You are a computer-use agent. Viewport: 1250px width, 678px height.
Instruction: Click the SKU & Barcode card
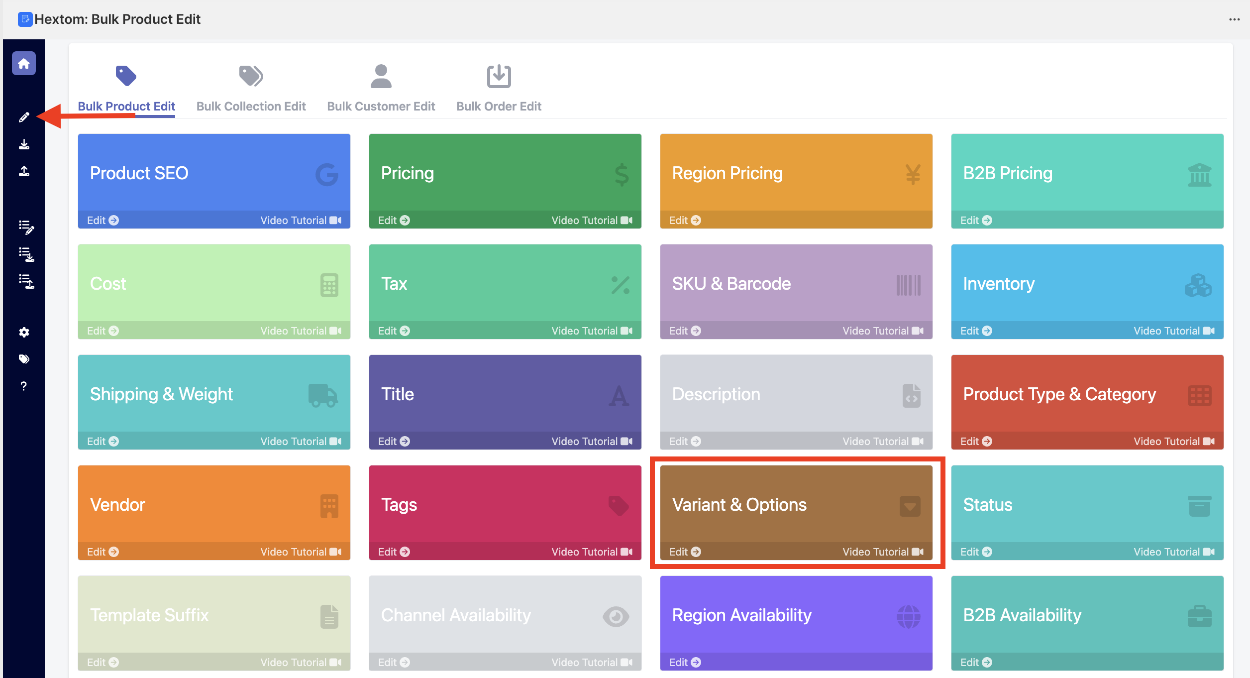pyautogui.click(x=796, y=283)
